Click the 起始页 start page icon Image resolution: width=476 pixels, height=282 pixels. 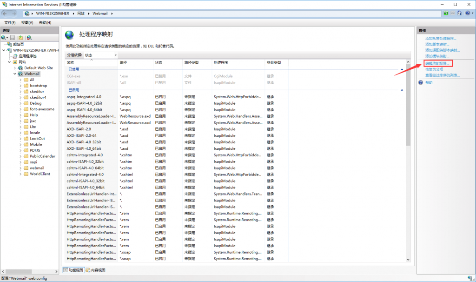pos(10,44)
